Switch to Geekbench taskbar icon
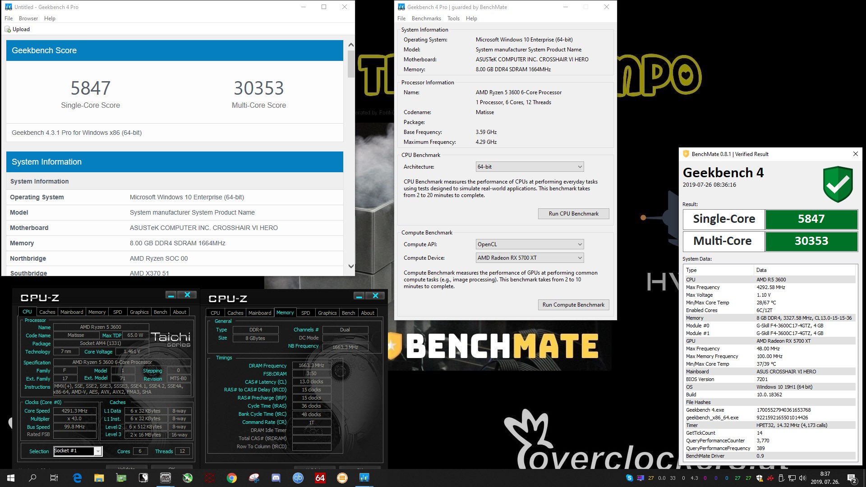 tap(364, 478)
